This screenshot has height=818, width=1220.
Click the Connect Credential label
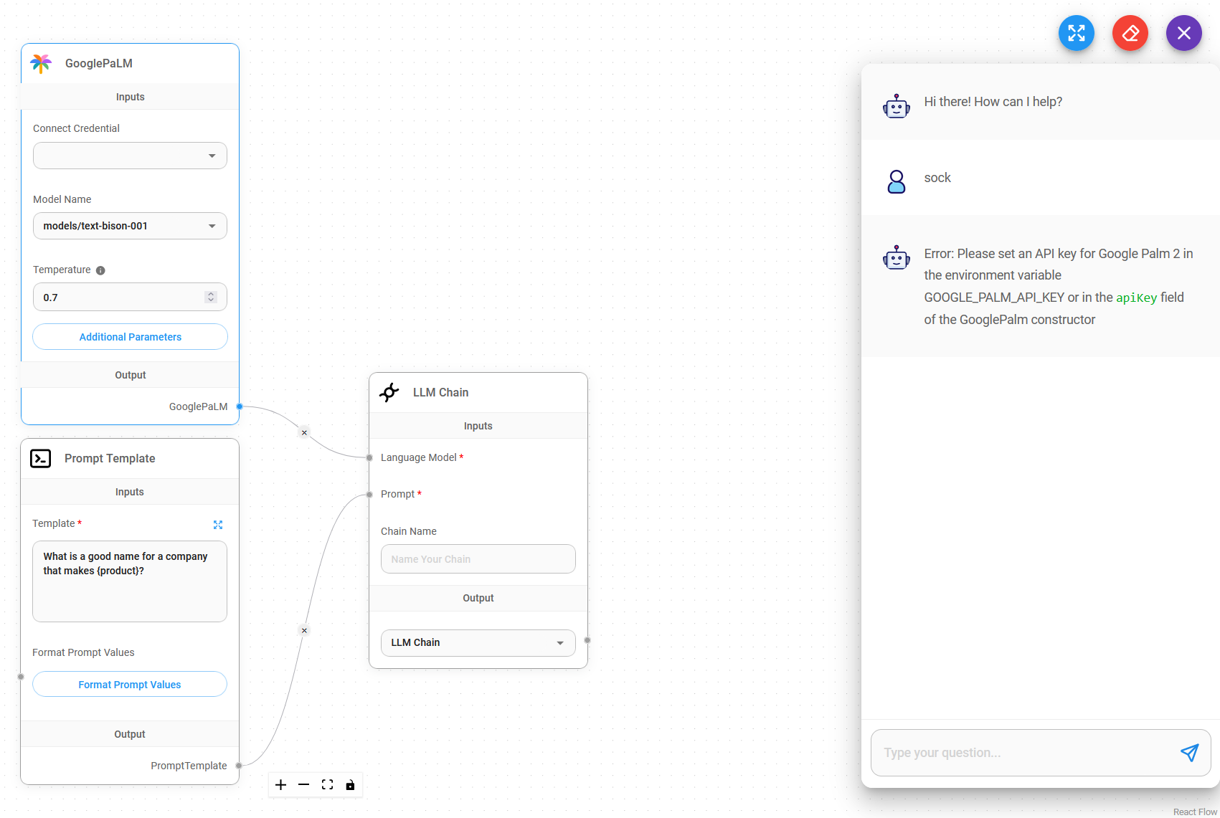pyautogui.click(x=76, y=128)
